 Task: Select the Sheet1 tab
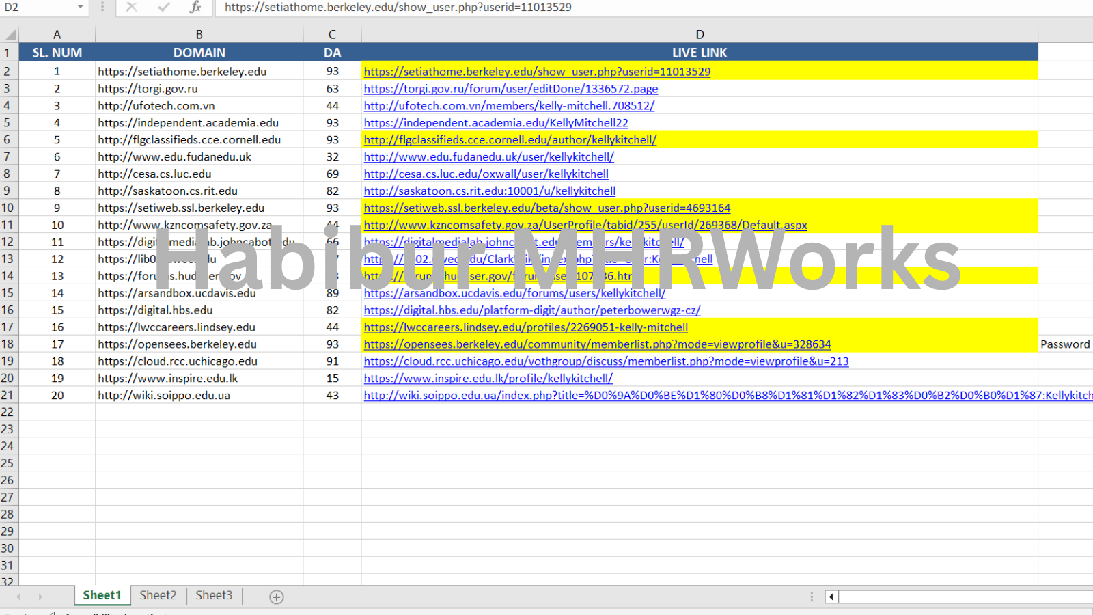[102, 595]
